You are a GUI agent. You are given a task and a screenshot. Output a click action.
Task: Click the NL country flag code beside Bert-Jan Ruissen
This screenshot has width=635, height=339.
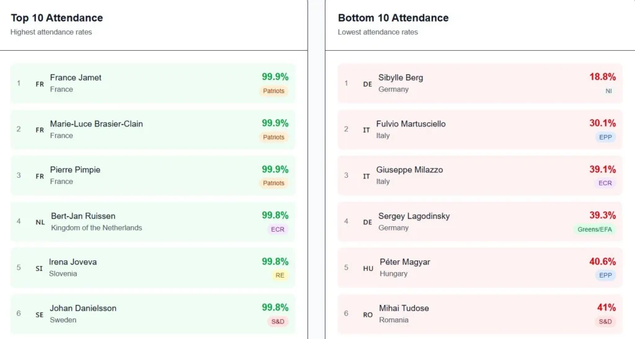pyautogui.click(x=40, y=222)
